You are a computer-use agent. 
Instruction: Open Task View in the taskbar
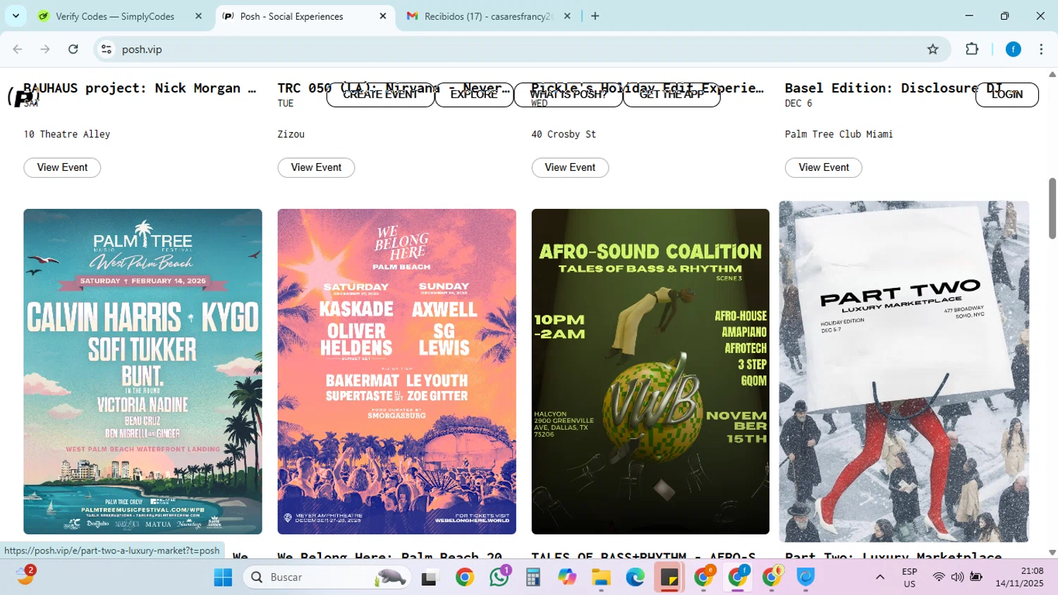coord(430,577)
